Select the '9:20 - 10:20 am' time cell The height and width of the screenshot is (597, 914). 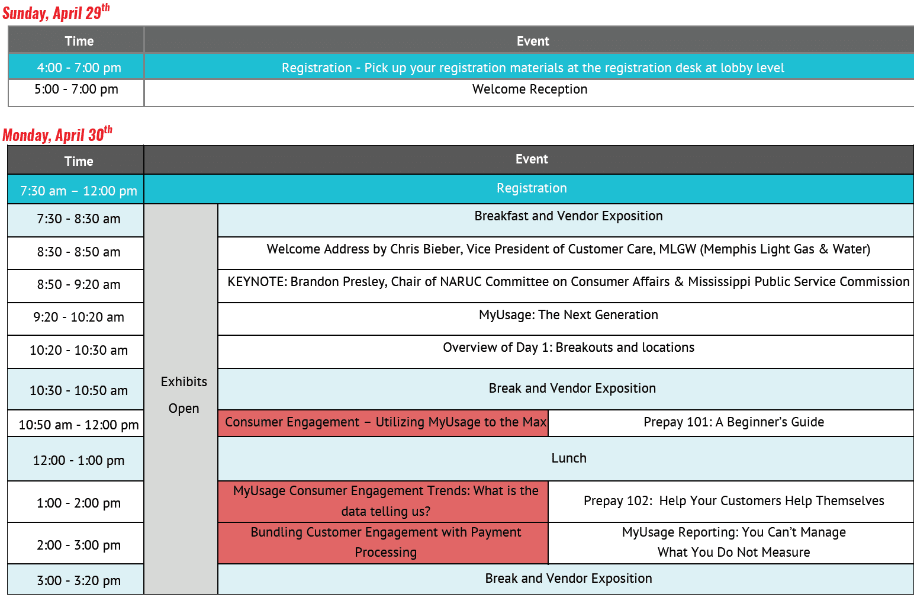tap(76, 319)
